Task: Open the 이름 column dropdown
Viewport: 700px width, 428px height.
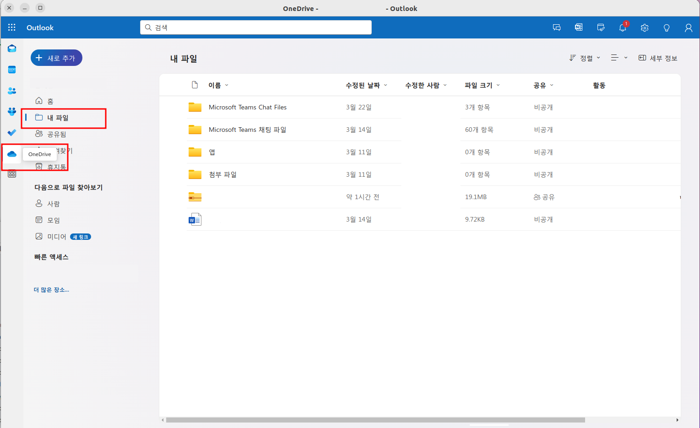Action: pyautogui.click(x=218, y=85)
